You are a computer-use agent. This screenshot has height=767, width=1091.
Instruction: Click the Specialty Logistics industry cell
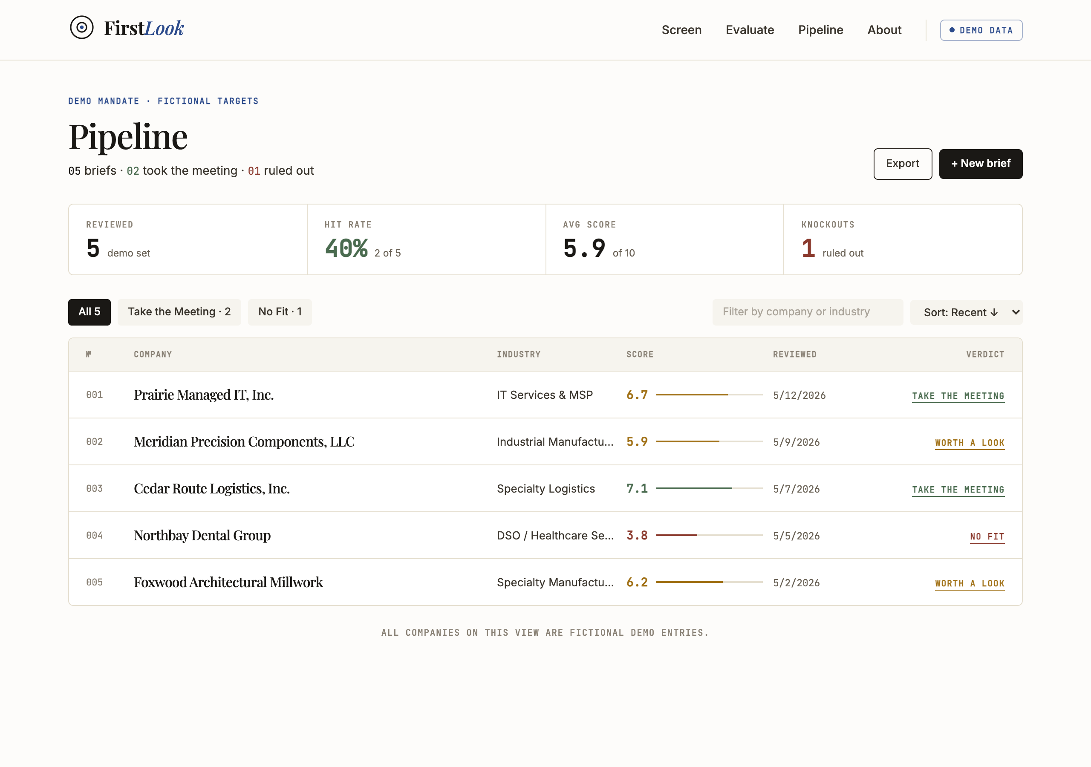tap(545, 488)
